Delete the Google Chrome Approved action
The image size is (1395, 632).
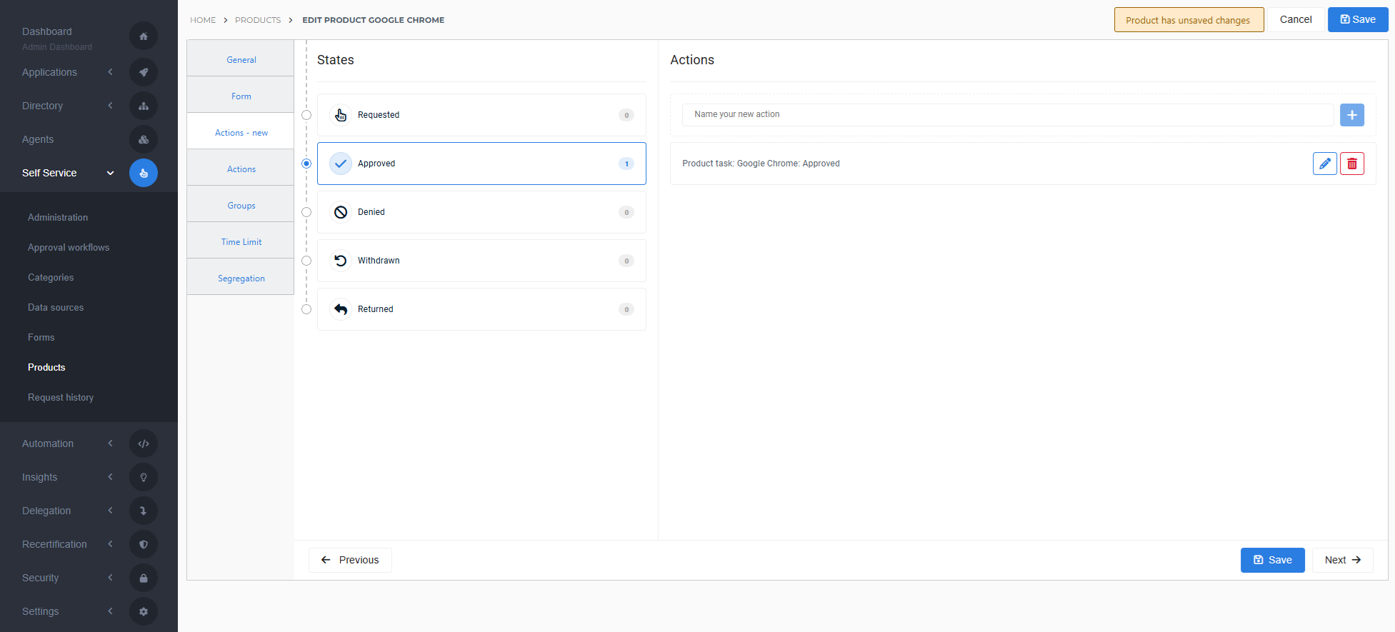[x=1351, y=164]
